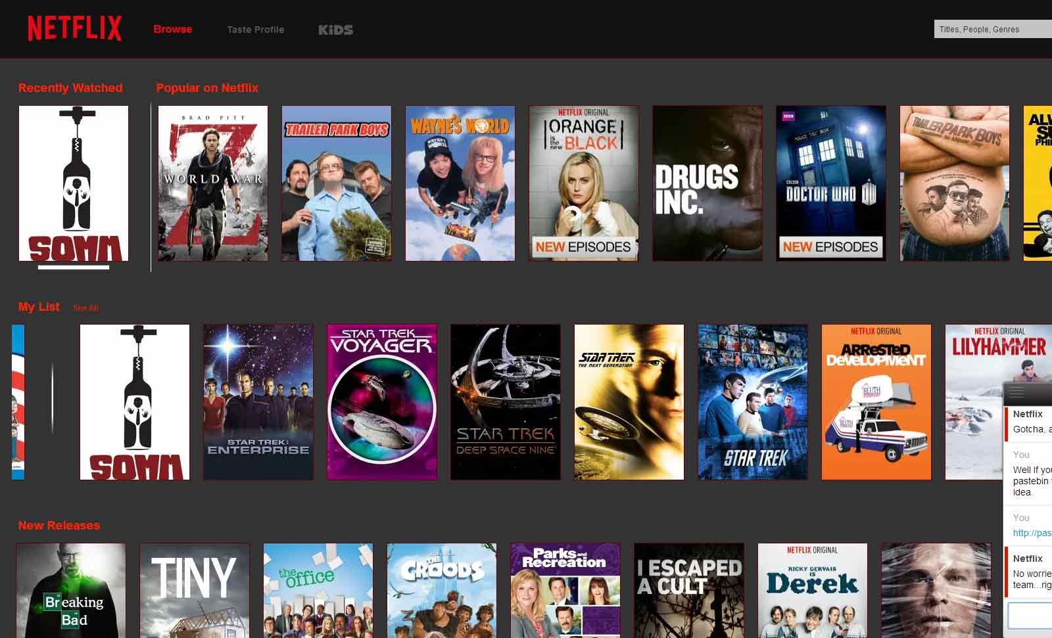Open Star Trek The Next Generation
The width and height of the screenshot is (1052, 638).
click(x=629, y=402)
